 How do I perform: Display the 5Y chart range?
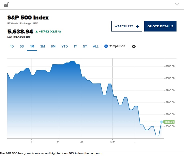point(85,46)
